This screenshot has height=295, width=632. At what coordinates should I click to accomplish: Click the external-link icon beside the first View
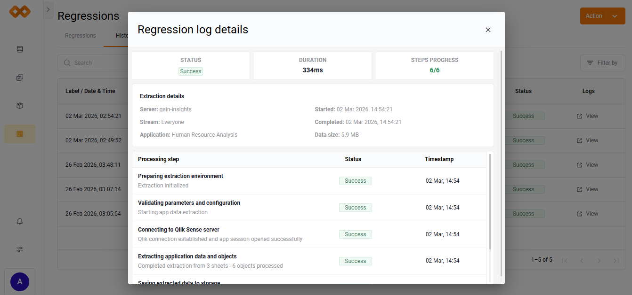click(x=579, y=116)
